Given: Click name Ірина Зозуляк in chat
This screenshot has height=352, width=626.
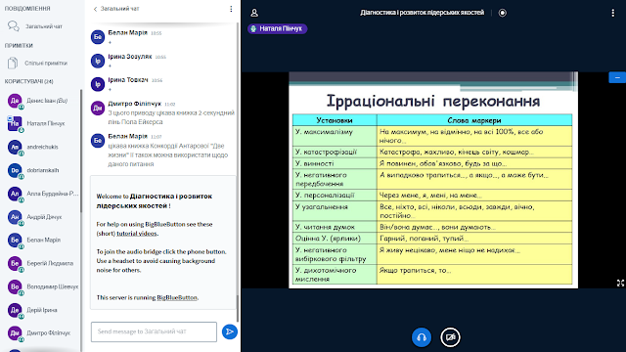Looking at the screenshot, I should 130,57.
